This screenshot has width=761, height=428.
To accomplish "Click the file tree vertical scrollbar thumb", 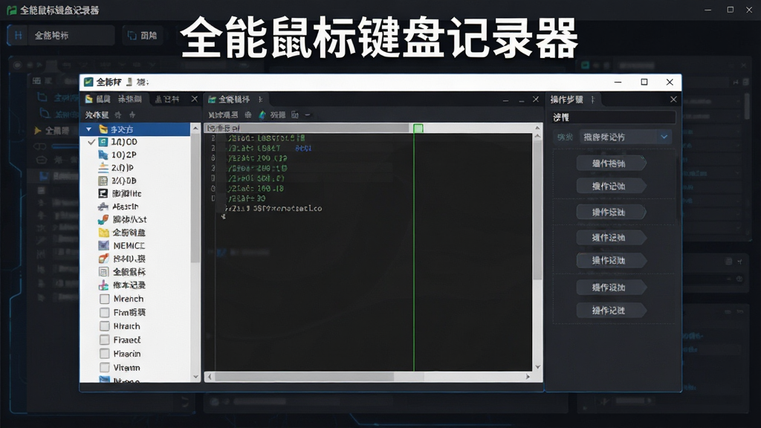I will (x=195, y=199).
